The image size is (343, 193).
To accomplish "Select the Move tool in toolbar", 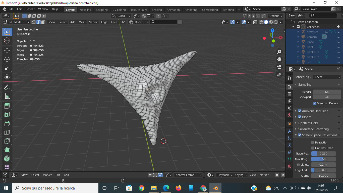I will pos(7,51).
